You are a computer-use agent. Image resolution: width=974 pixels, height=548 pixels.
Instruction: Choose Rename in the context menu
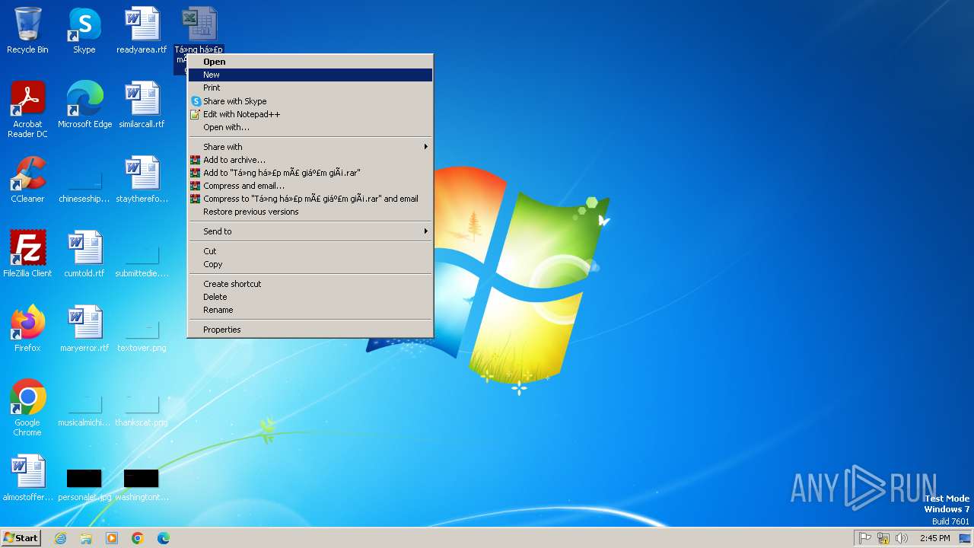310,310
